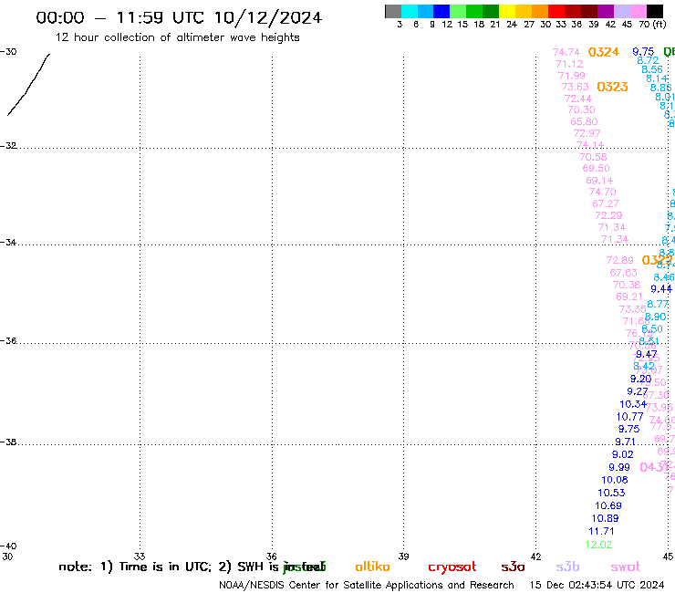675x593 pixels.
Task: Click the blue value 10.08
Action: pyautogui.click(x=615, y=480)
